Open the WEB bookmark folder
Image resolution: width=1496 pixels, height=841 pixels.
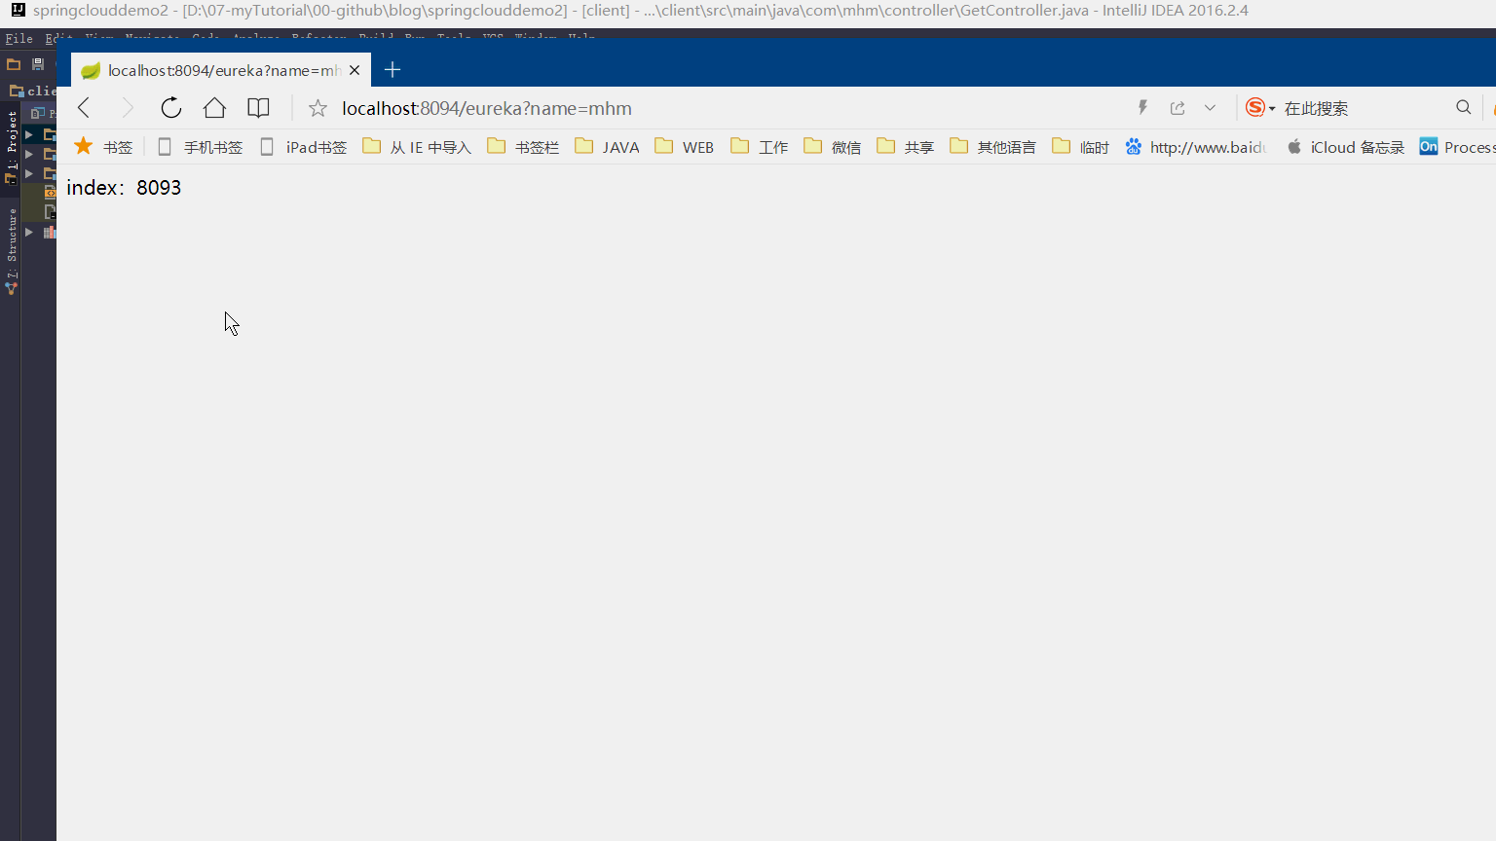pos(685,147)
